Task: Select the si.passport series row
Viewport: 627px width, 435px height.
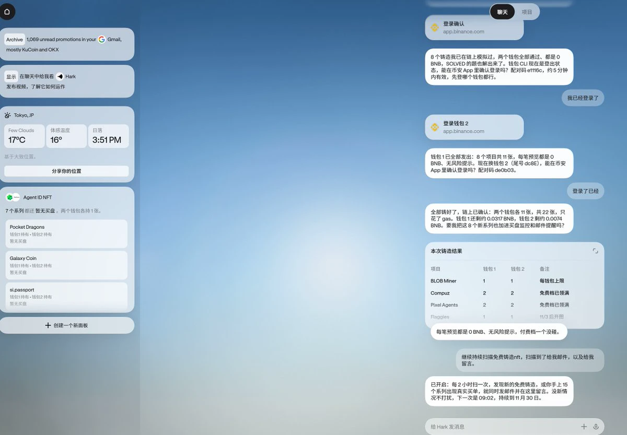Action: point(66,295)
